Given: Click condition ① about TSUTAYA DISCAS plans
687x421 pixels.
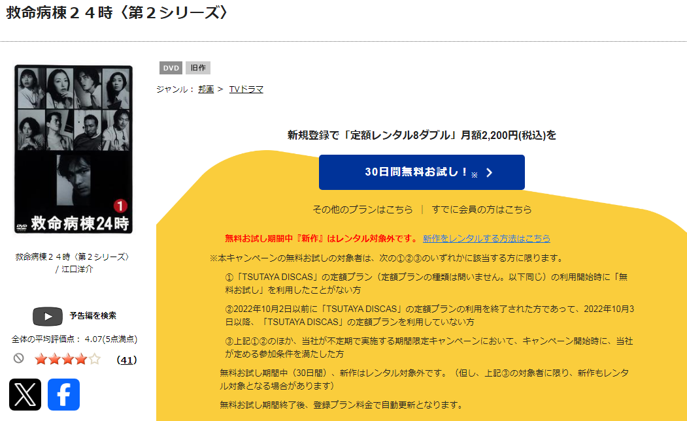Looking at the screenshot, I should pos(427,283).
